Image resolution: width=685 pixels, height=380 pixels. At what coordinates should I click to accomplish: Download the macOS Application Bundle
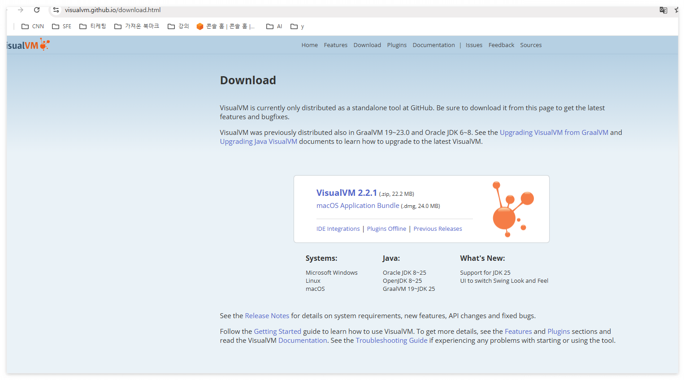tap(358, 206)
